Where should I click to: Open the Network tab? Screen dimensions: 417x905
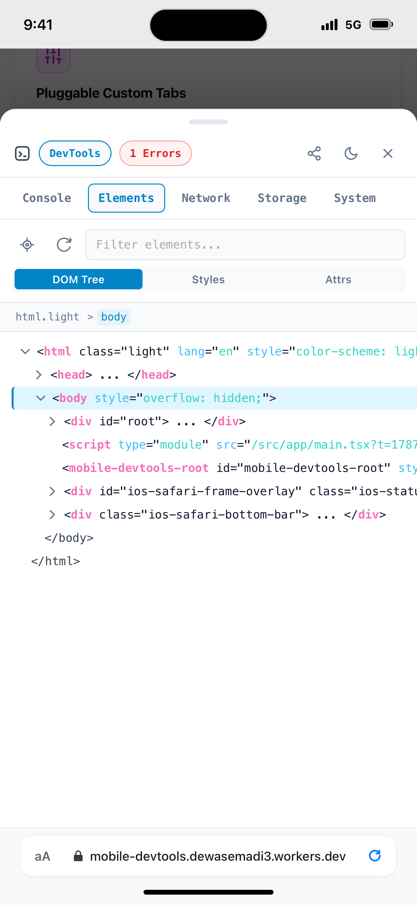pos(206,198)
